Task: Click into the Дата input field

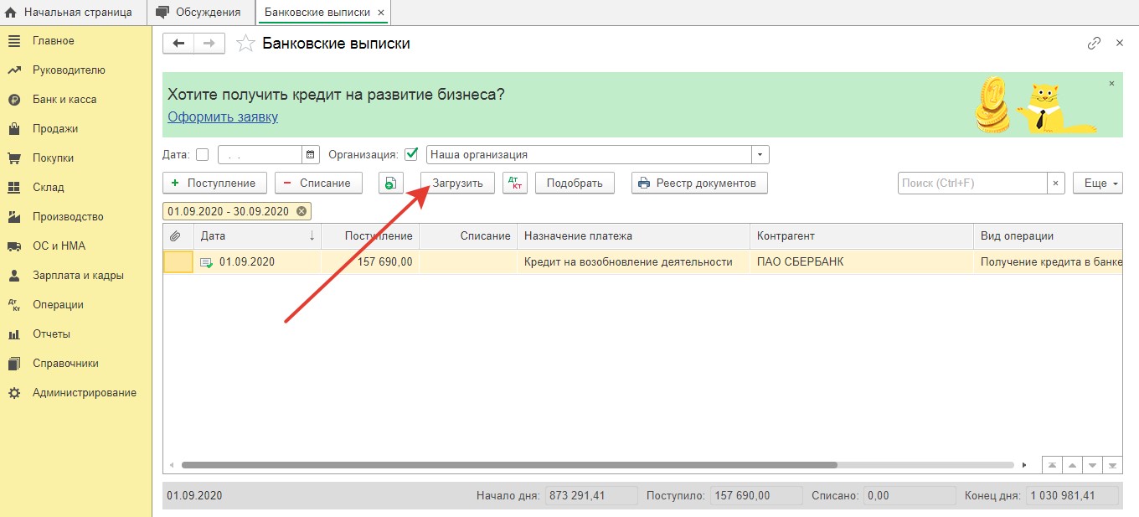Action: 260,155
